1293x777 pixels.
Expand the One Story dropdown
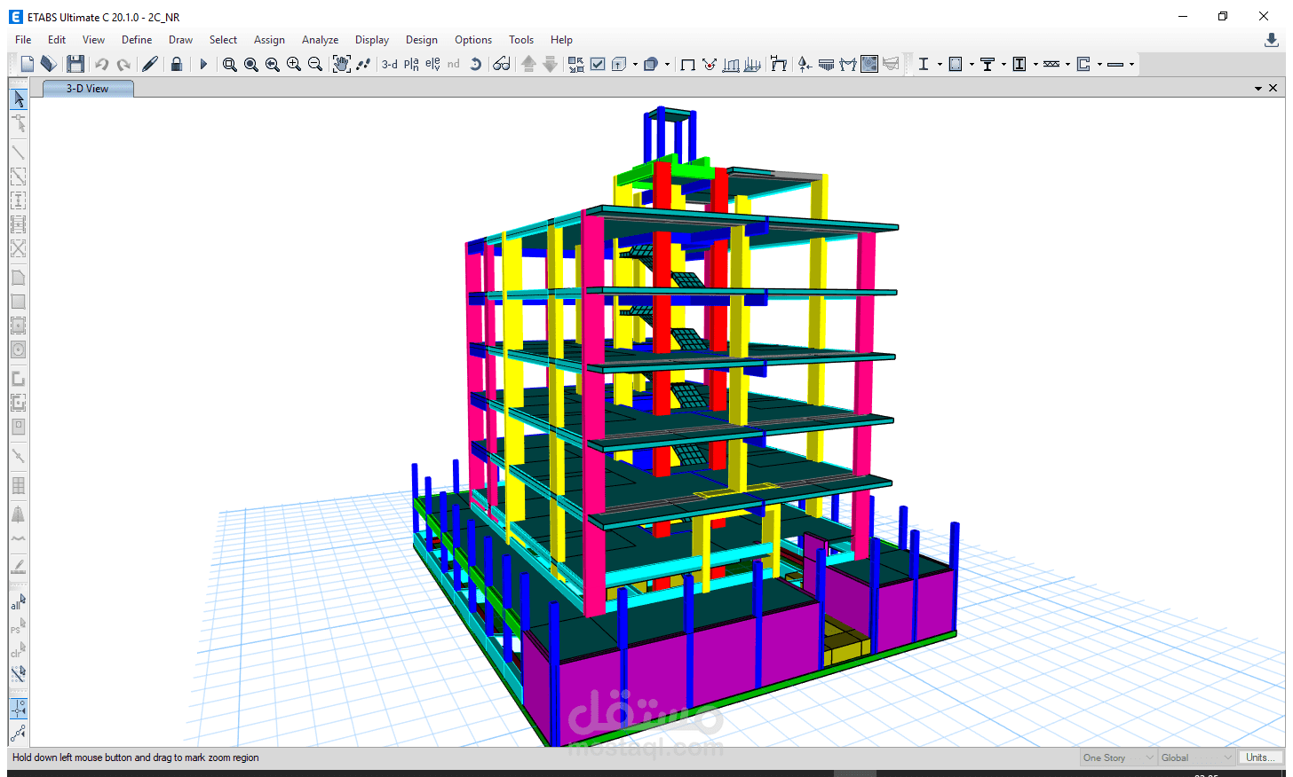[1118, 757]
